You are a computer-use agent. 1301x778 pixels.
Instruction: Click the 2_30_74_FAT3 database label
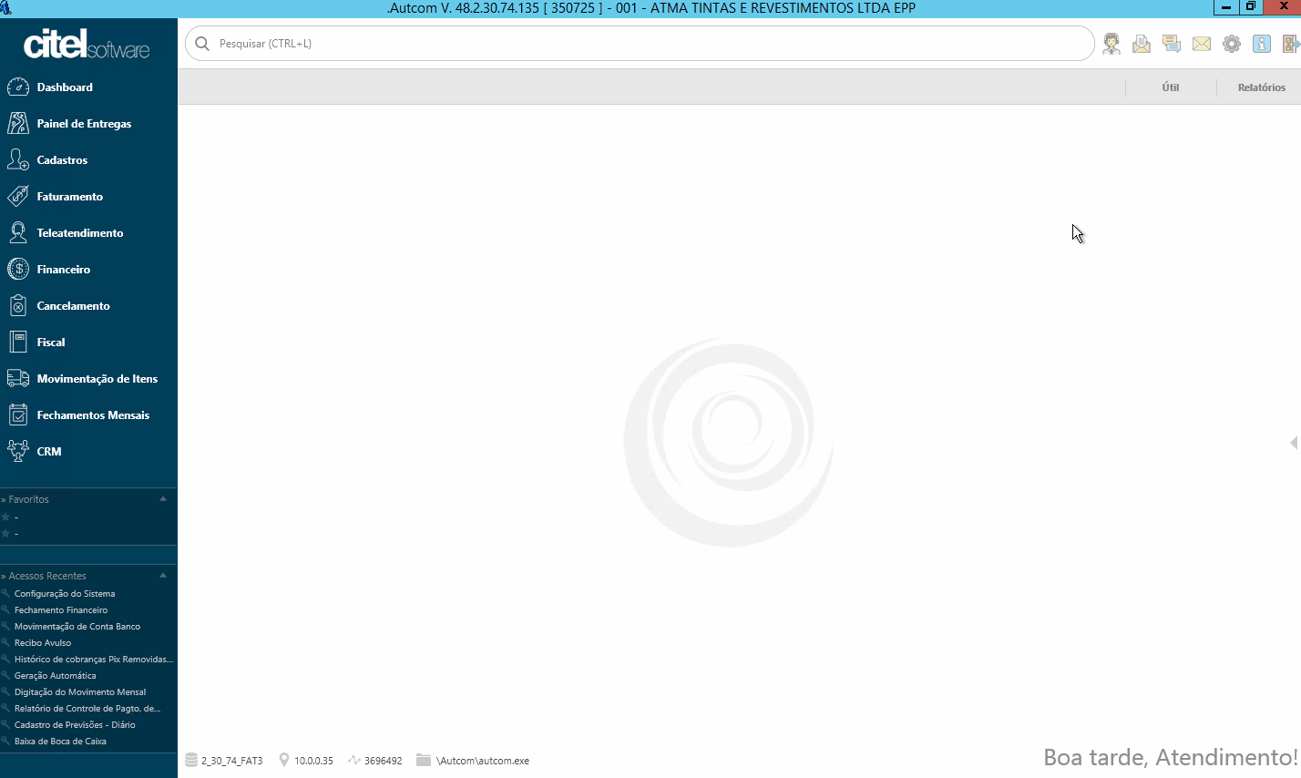click(x=231, y=761)
